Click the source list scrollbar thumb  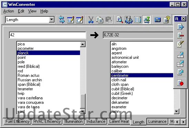[83, 101]
